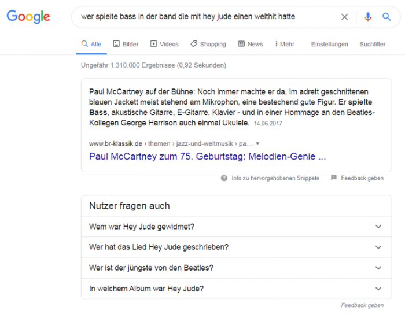Click question text 'Wer ist der jüngste von den Beatles?'
405x318 pixels.
point(151,268)
